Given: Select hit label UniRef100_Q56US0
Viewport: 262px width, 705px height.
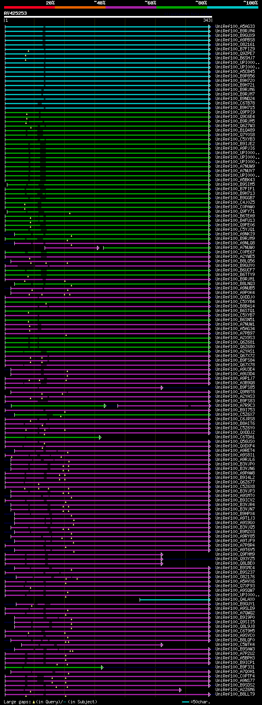Looking at the screenshot, I should point(235,442).
